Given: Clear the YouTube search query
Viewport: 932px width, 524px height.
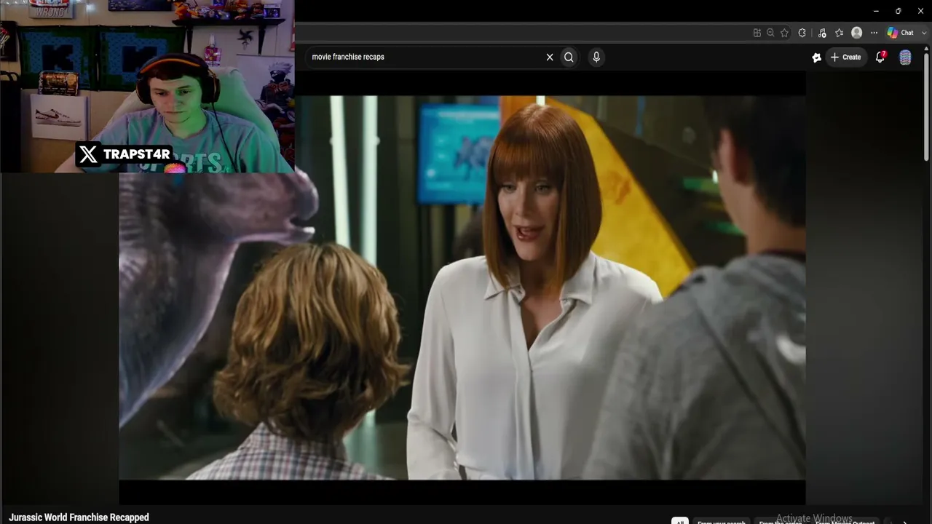Looking at the screenshot, I should tap(550, 57).
